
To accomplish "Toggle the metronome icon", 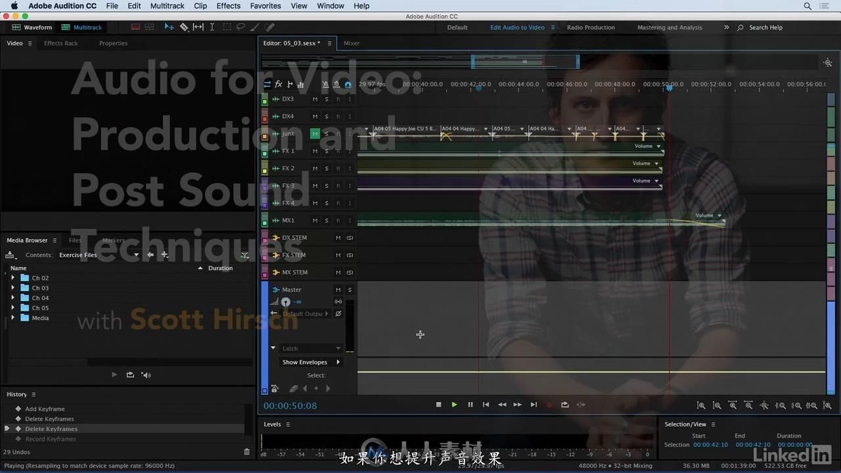I will coord(325,84).
